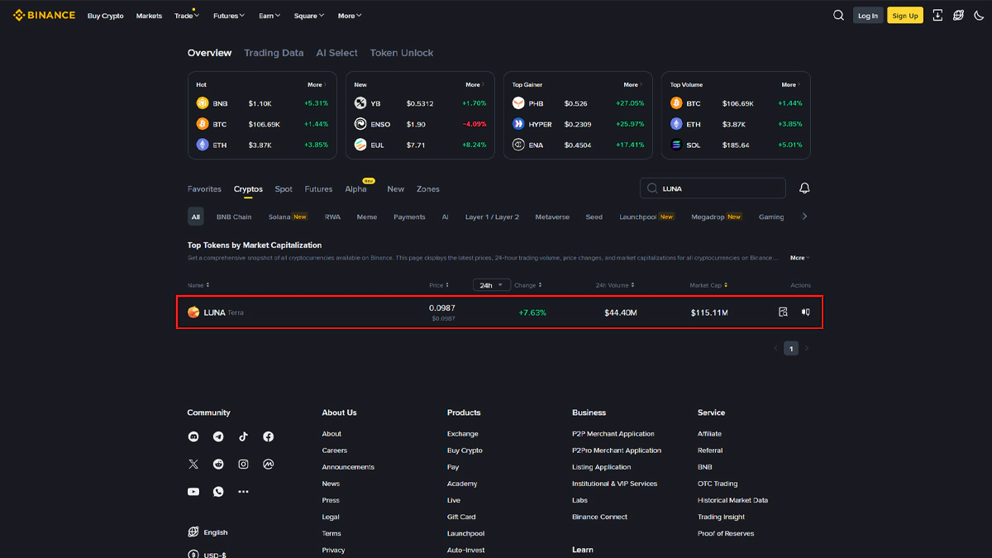Open the 24h timeframe dropdown

[x=492, y=285]
